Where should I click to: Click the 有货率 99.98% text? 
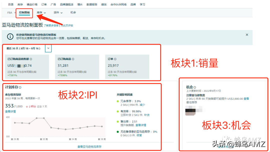131,111
